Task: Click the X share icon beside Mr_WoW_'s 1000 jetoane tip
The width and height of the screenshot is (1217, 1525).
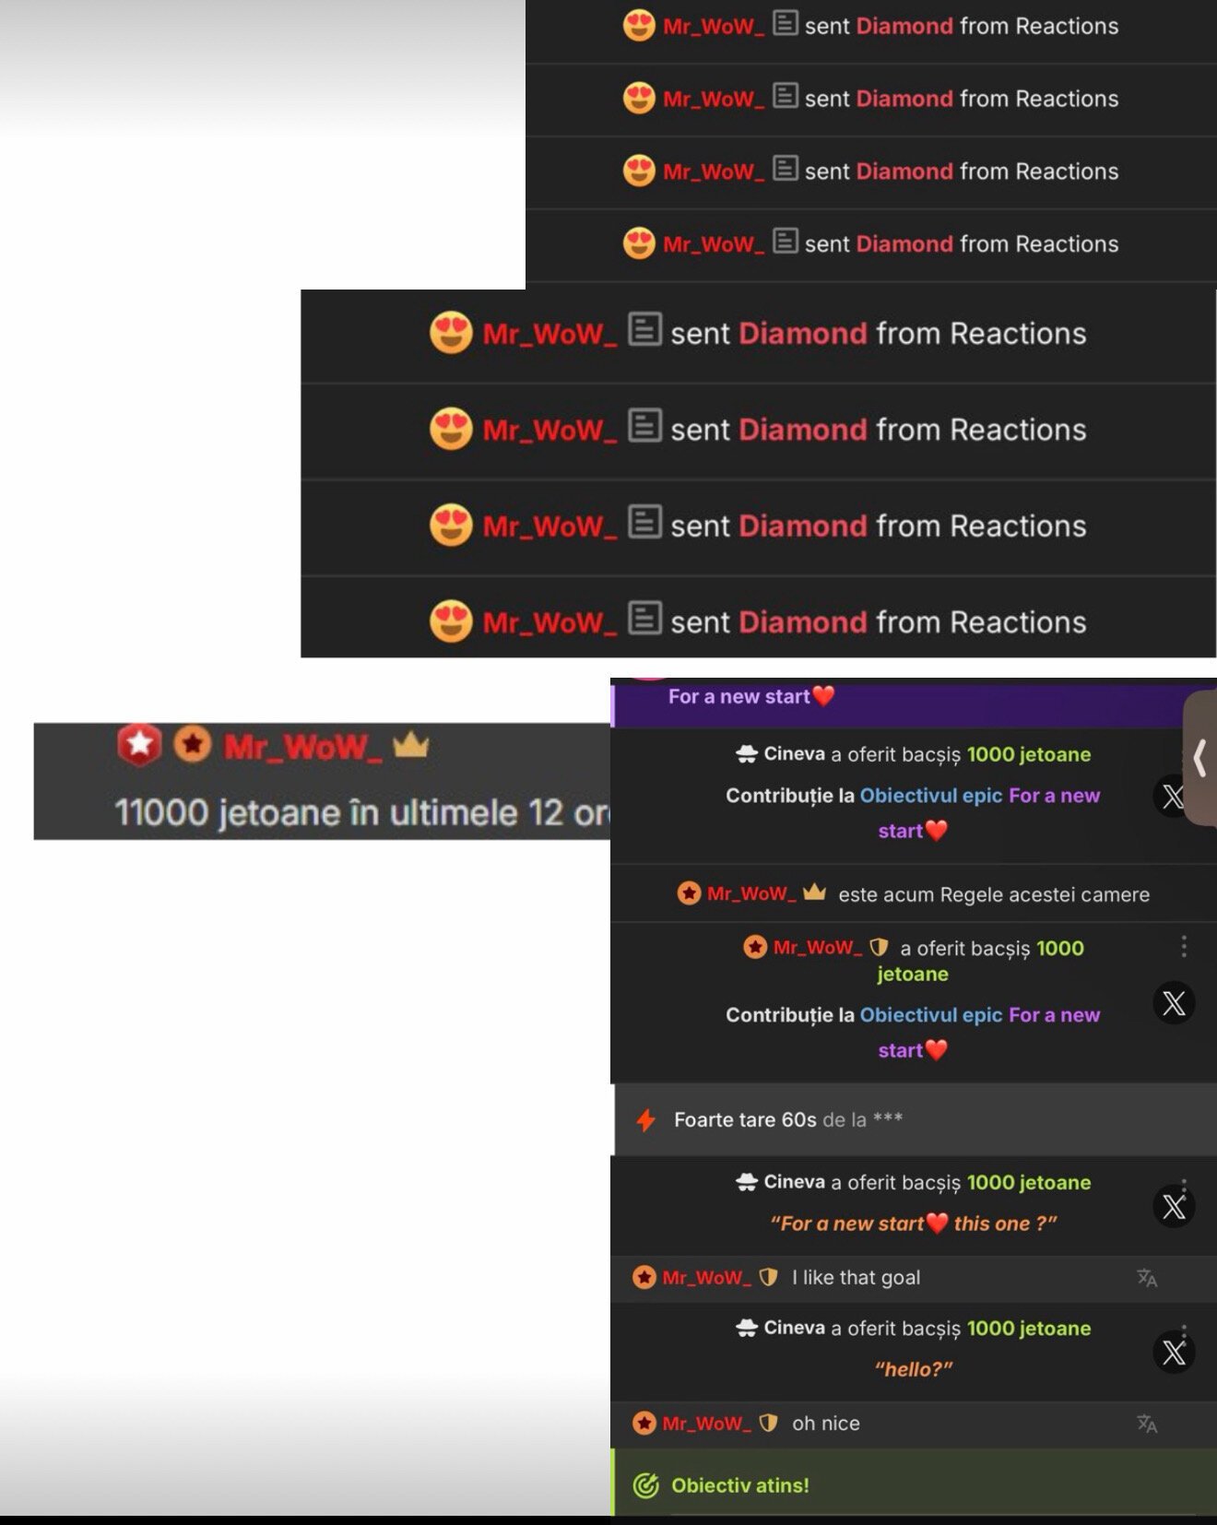Action: point(1174,1003)
